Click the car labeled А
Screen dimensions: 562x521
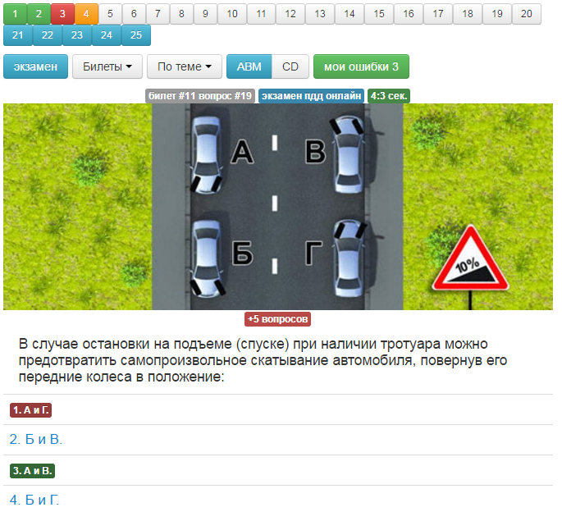[207, 155]
